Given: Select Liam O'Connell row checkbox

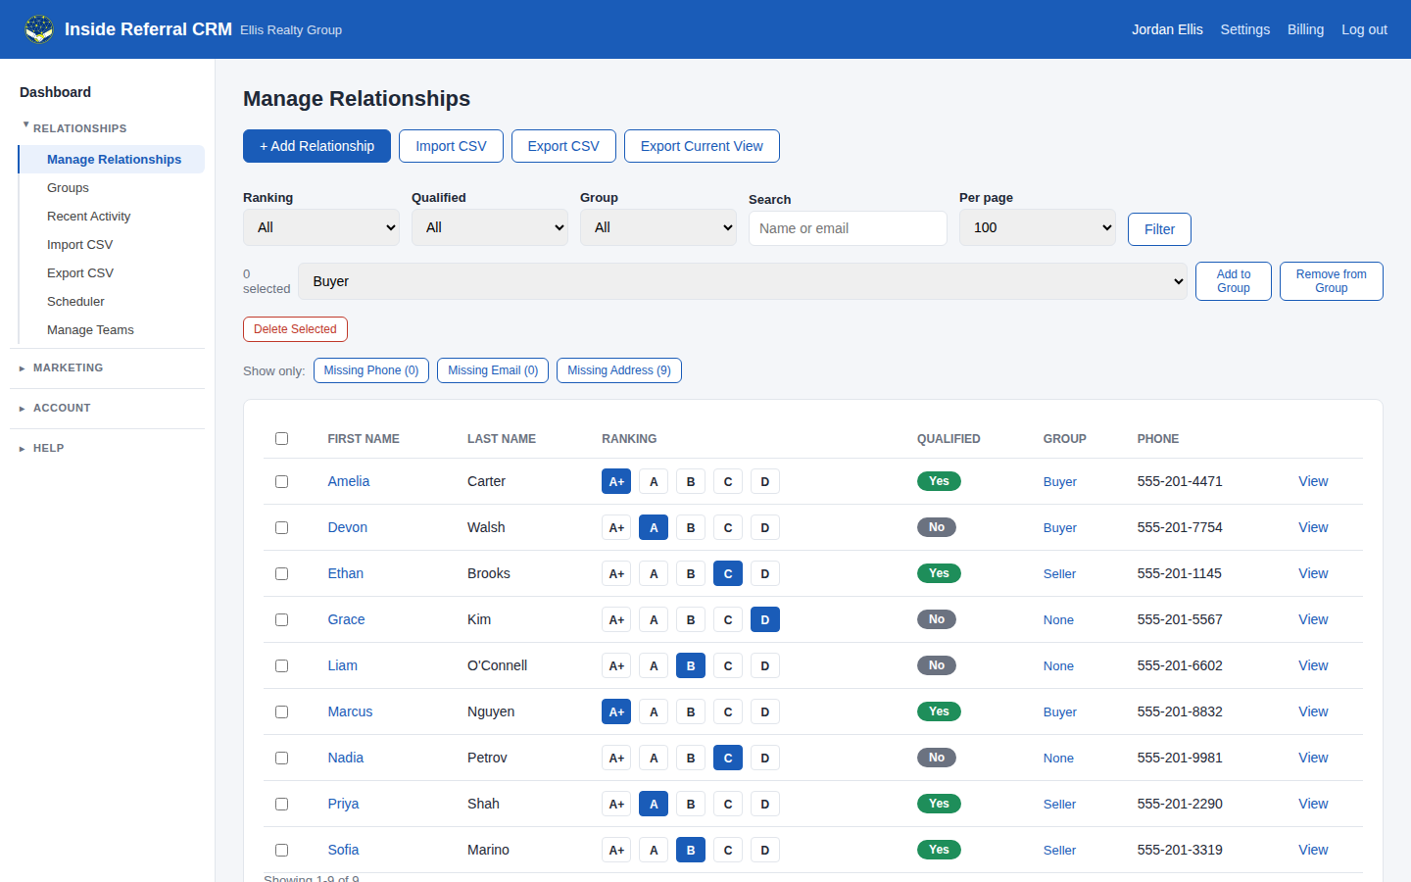Looking at the screenshot, I should pos(281,665).
